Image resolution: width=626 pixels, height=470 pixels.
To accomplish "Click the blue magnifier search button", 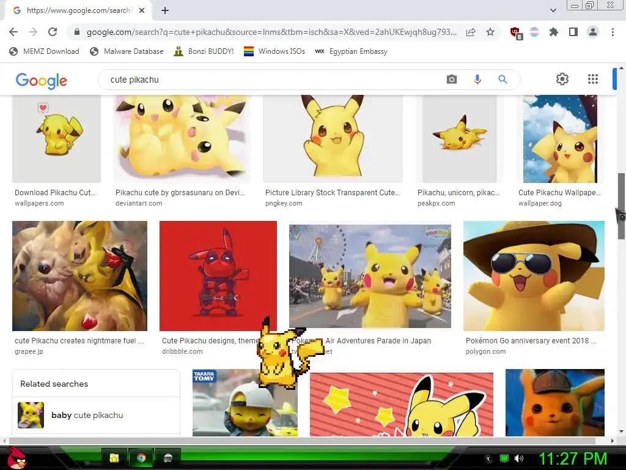I will coord(503,80).
